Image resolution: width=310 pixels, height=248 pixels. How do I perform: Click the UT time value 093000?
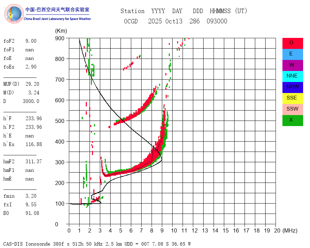pyautogui.click(x=217, y=21)
